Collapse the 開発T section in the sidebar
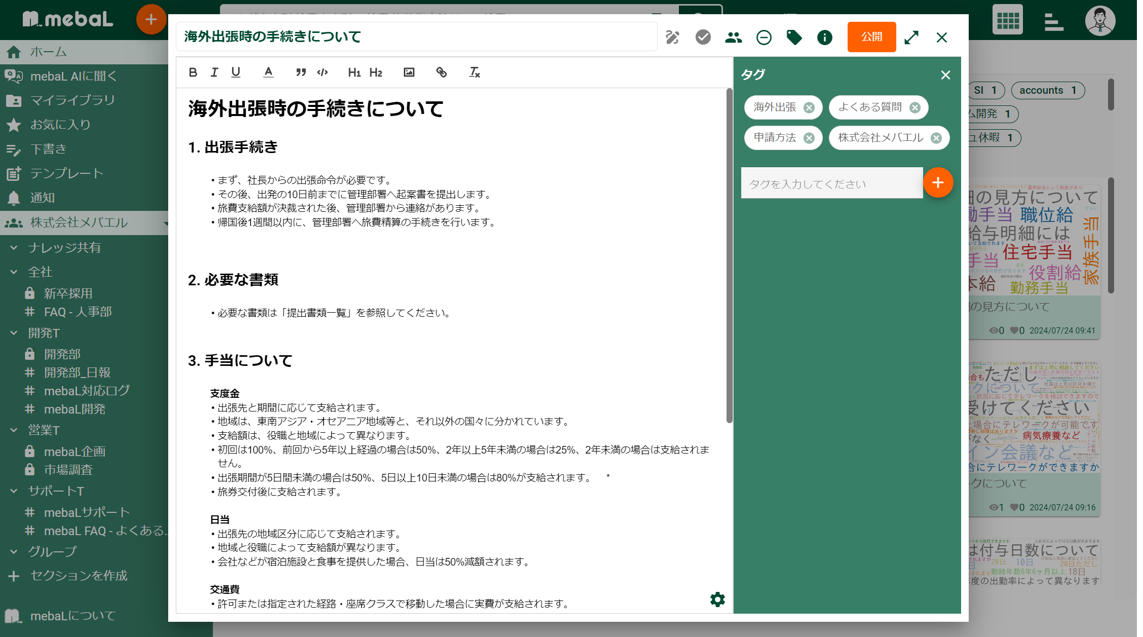This screenshot has width=1143, height=637. (13, 333)
